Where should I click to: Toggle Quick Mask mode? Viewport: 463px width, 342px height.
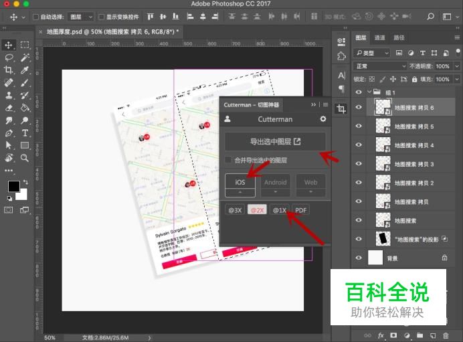point(9,210)
